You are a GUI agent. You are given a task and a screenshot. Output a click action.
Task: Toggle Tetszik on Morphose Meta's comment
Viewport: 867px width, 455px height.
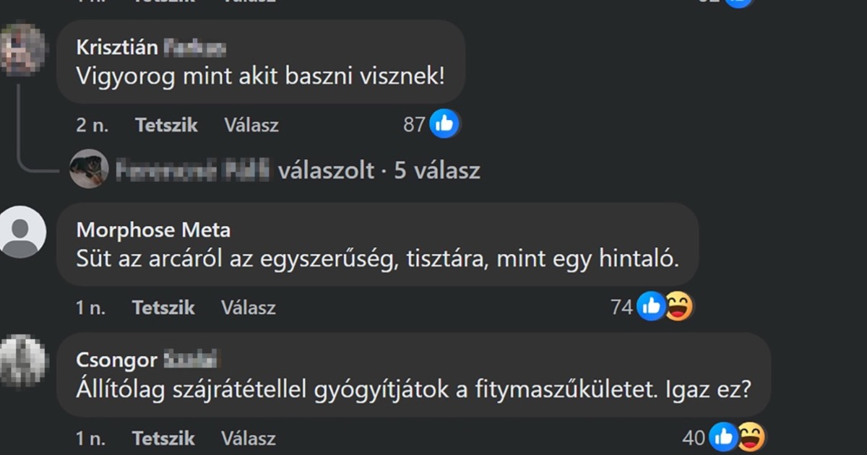pyautogui.click(x=163, y=308)
